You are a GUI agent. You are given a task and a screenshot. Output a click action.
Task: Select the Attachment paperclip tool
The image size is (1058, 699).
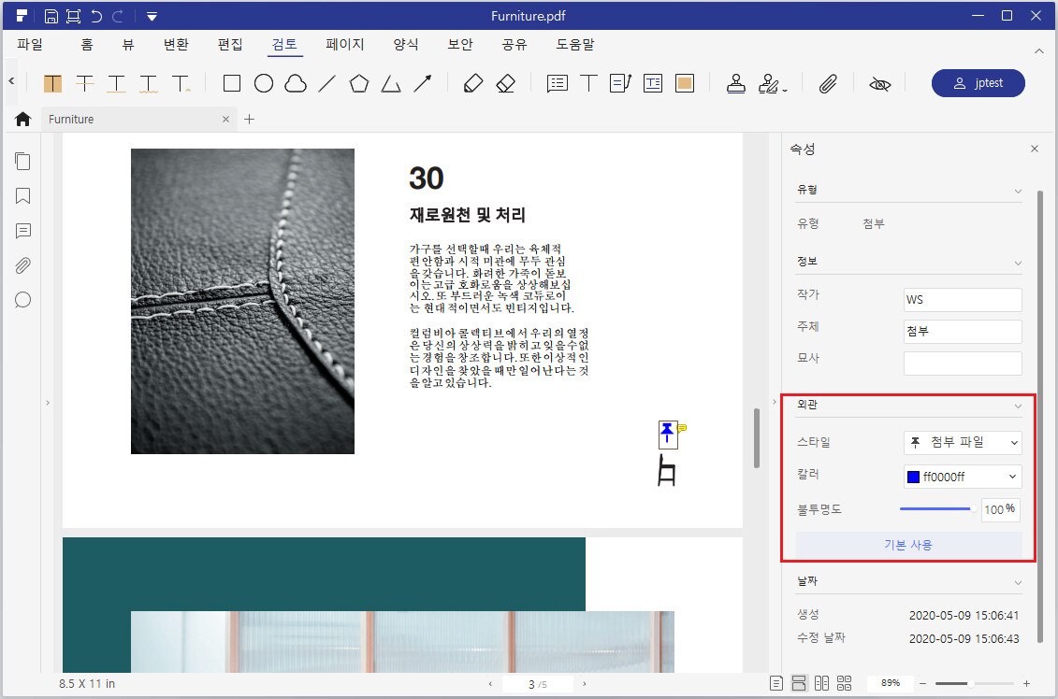coord(828,83)
